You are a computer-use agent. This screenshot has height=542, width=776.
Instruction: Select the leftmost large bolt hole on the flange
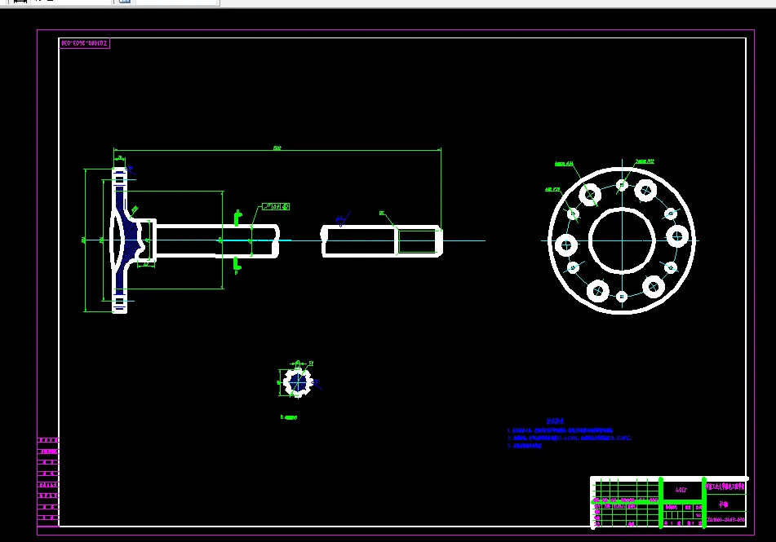(566, 245)
